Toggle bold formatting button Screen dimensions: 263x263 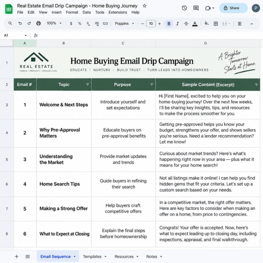[169, 24]
